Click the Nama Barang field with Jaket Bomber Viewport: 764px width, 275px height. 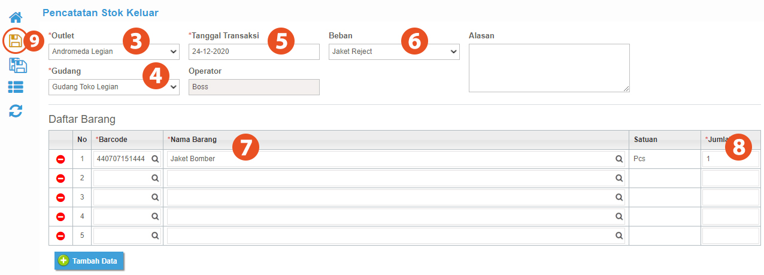[x=396, y=159]
